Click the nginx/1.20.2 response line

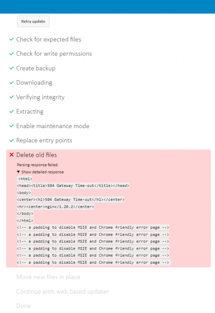[55, 207]
